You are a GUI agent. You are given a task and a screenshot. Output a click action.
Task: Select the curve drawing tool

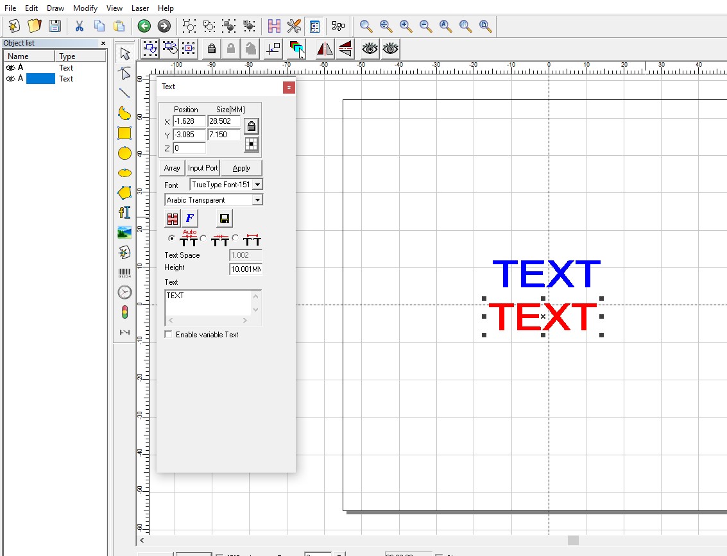tap(124, 113)
